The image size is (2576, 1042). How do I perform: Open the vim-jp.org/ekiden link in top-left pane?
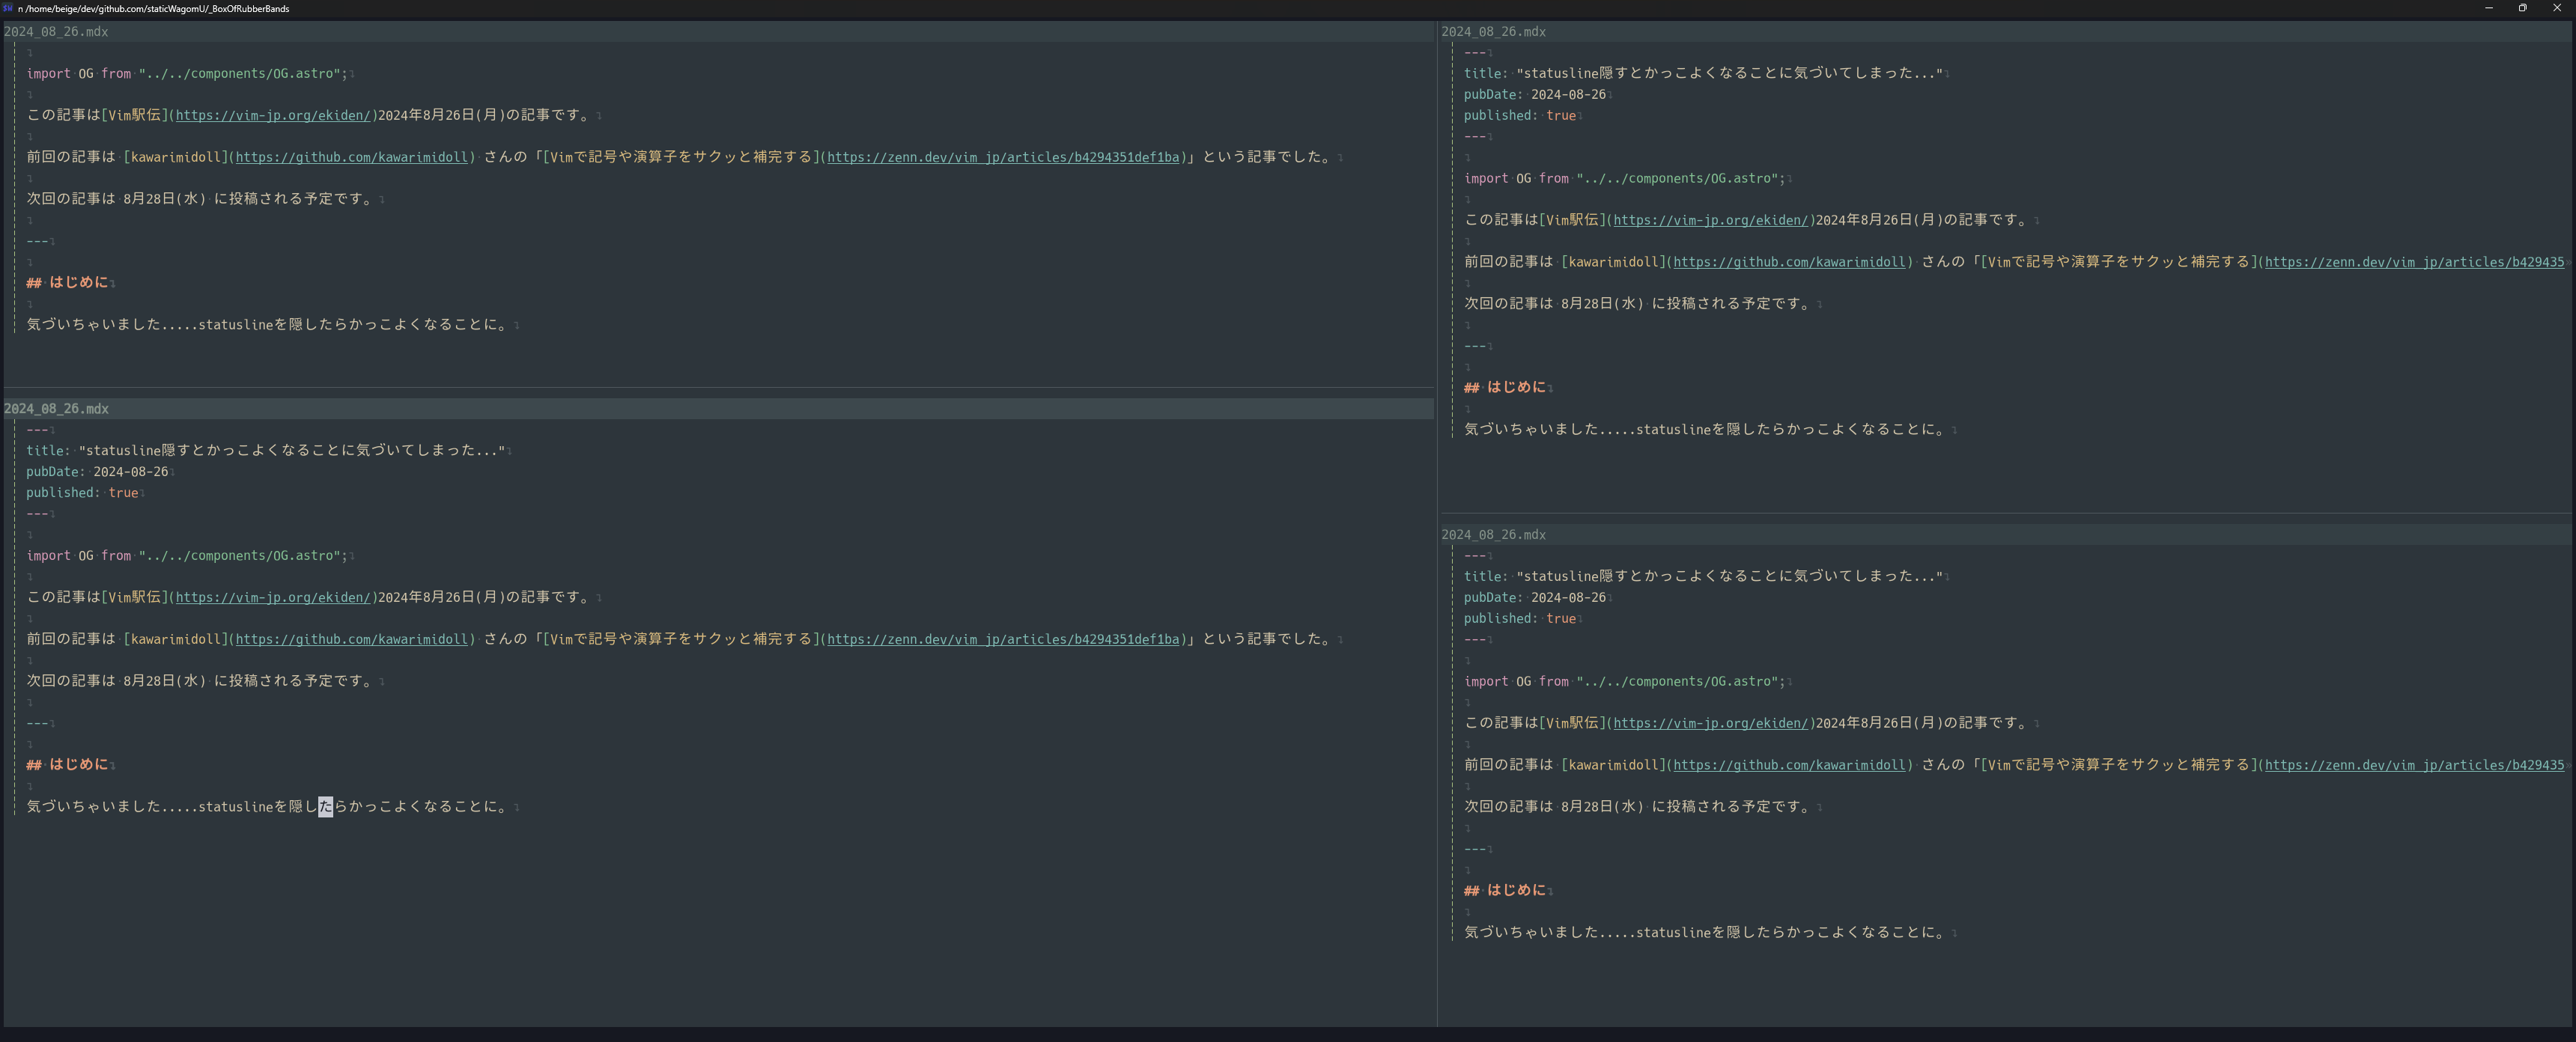pos(273,116)
